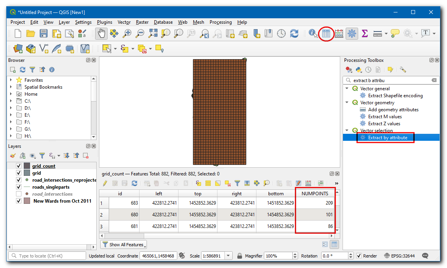Click the Refresh map icon
This screenshot has height=268, width=447.
coord(294,34)
